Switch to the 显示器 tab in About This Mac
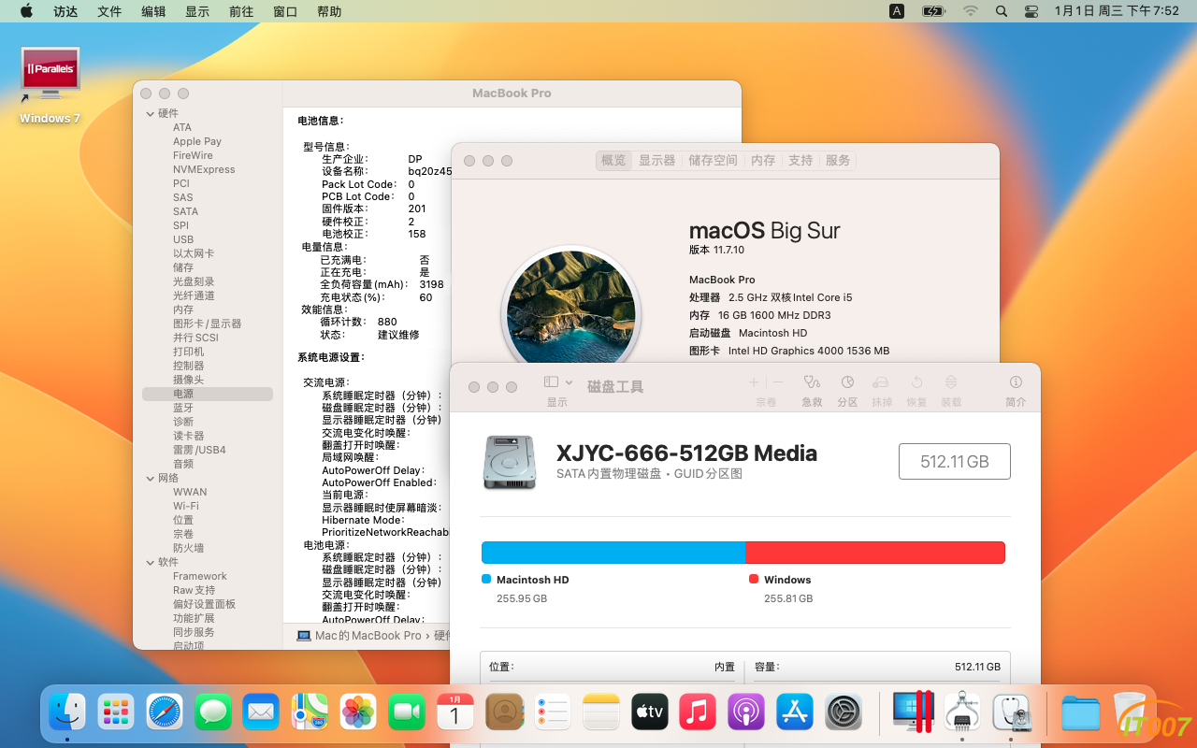Screen dimensions: 1197x748 click(656, 161)
